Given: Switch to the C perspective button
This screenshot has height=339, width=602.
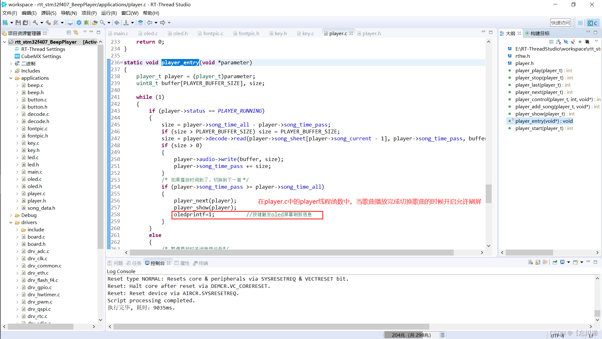Looking at the screenshot, I should pyautogui.click(x=593, y=23).
